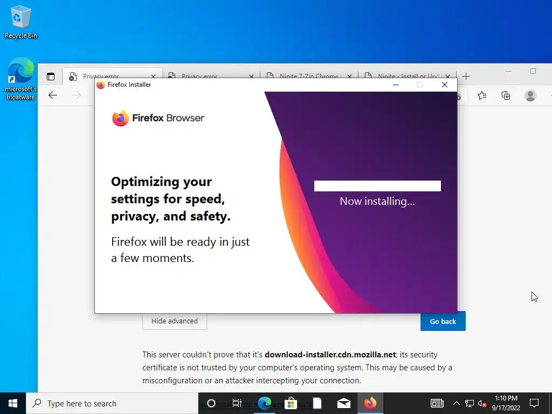Open Mail app from taskbar

coord(343,403)
